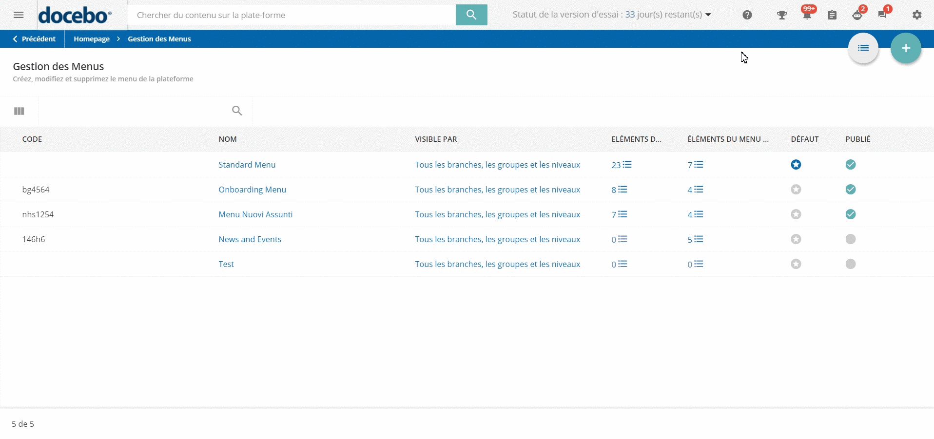Open Menu Nuovi Assunti's 7 elements list
The image size is (934, 439).
tap(620, 214)
